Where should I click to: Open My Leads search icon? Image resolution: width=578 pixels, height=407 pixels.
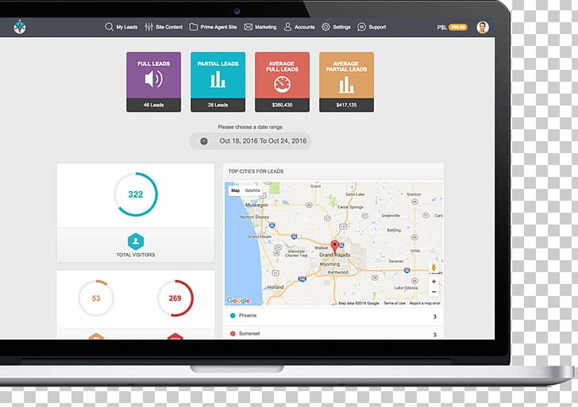pyautogui.click(x=109, y=27)
